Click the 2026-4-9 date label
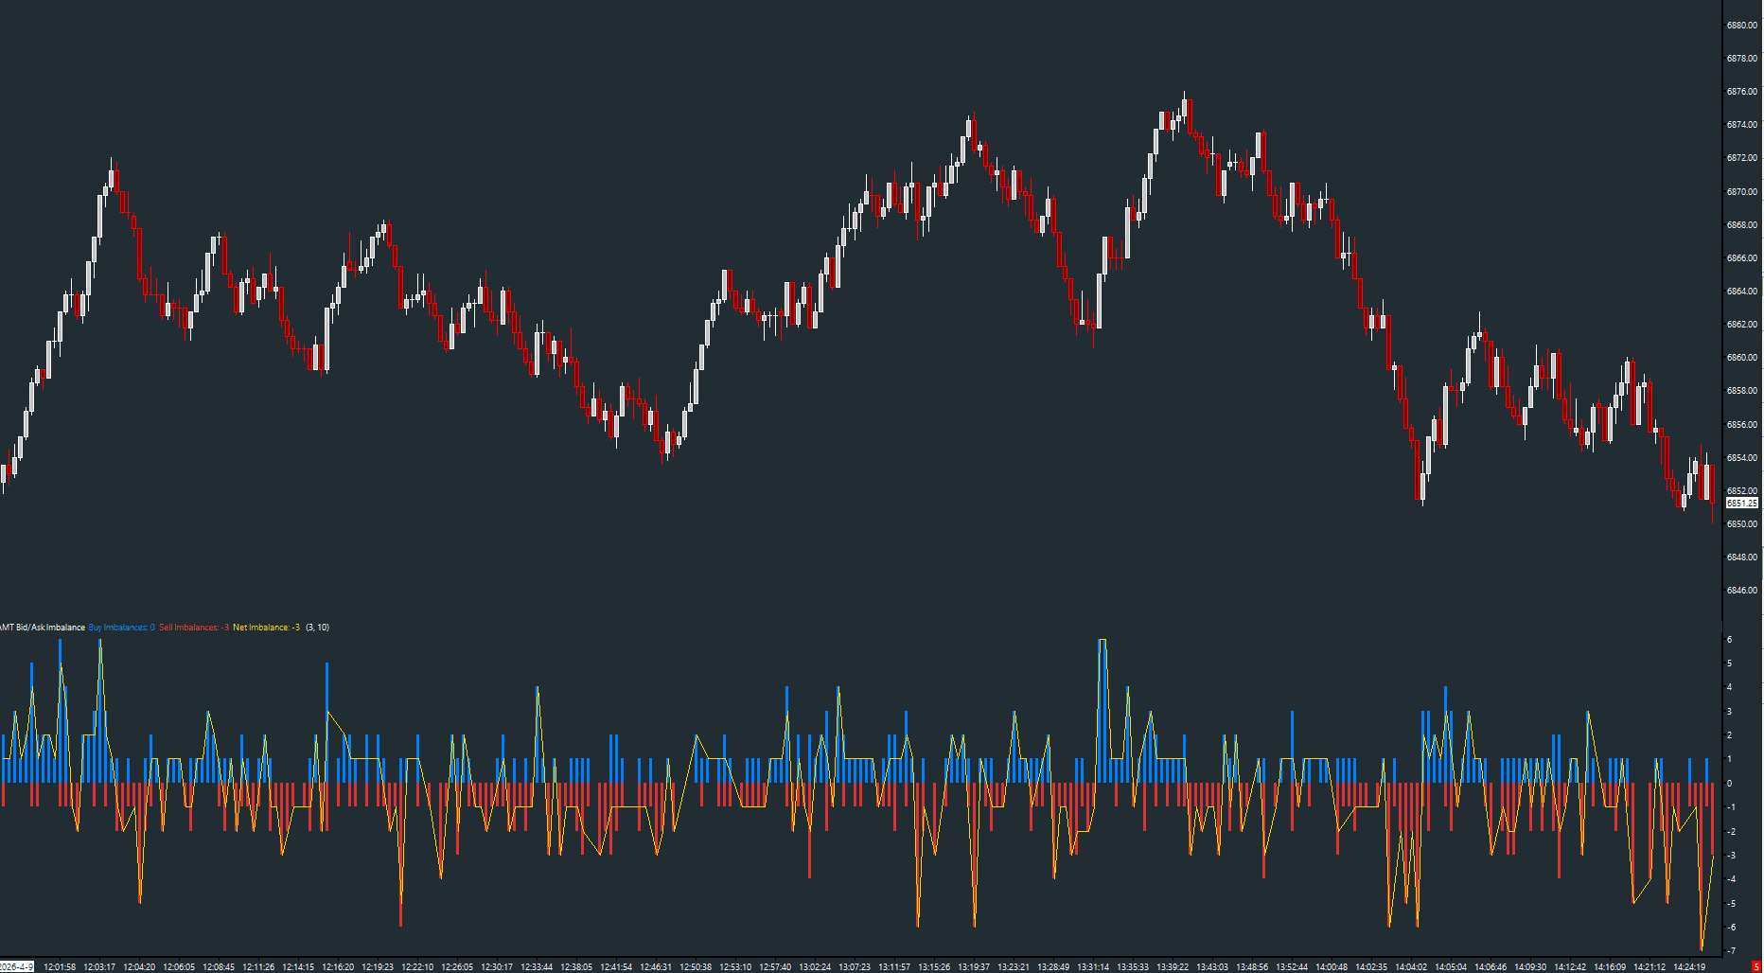The image size is (1764, 973). (x=15, y=966)
